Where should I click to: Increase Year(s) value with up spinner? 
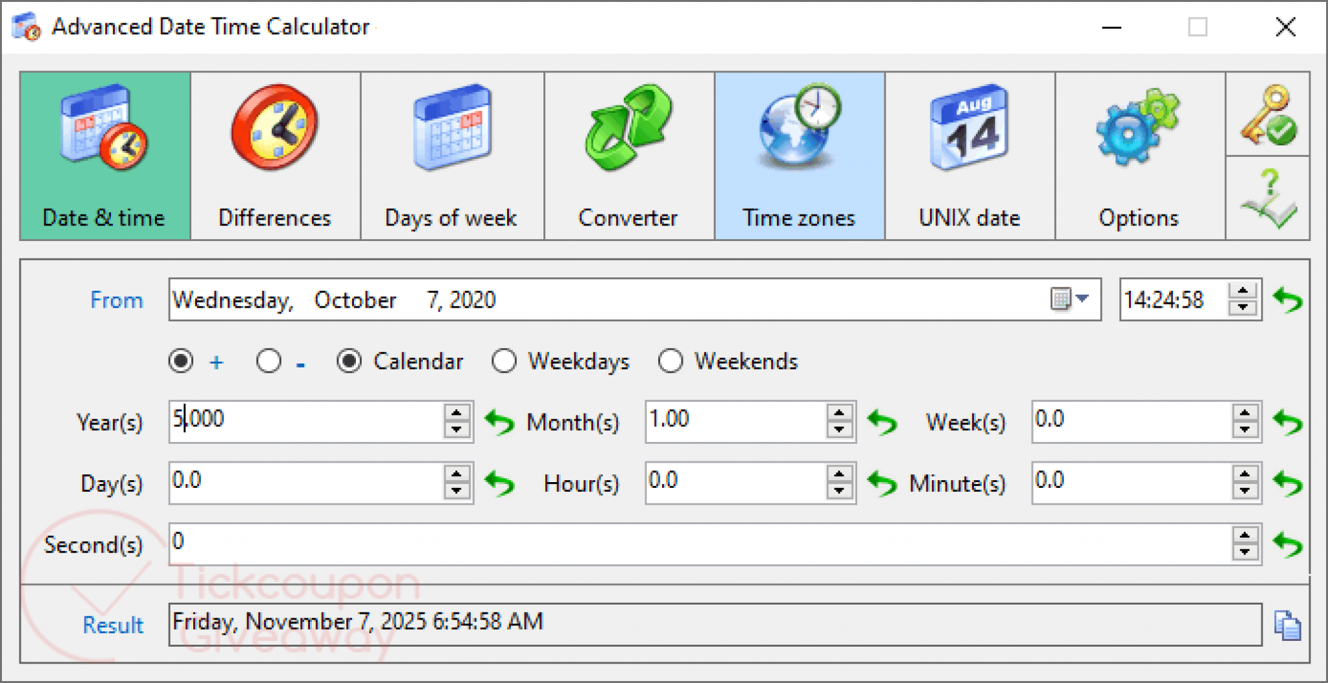tap(456, 413)
